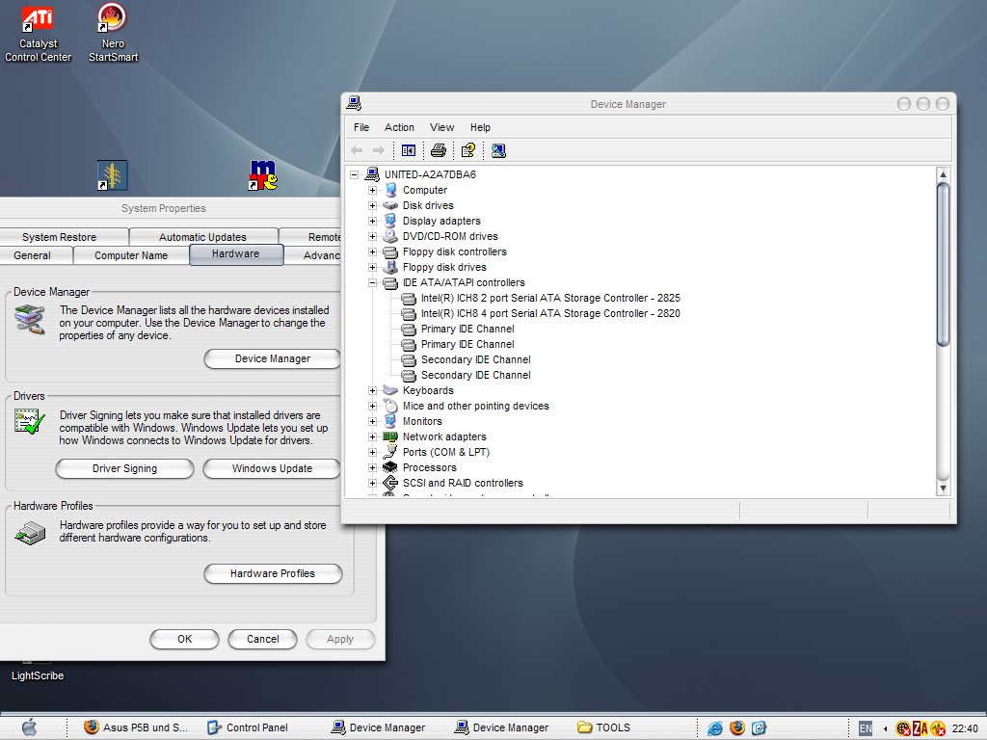Open the File menu in Device Manager
The width and height of the screenshot is (987, 740).
361,127
